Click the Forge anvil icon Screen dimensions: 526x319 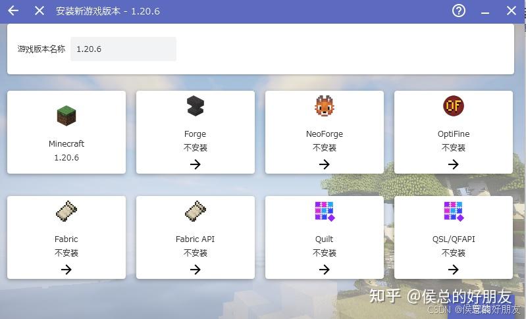196,106
